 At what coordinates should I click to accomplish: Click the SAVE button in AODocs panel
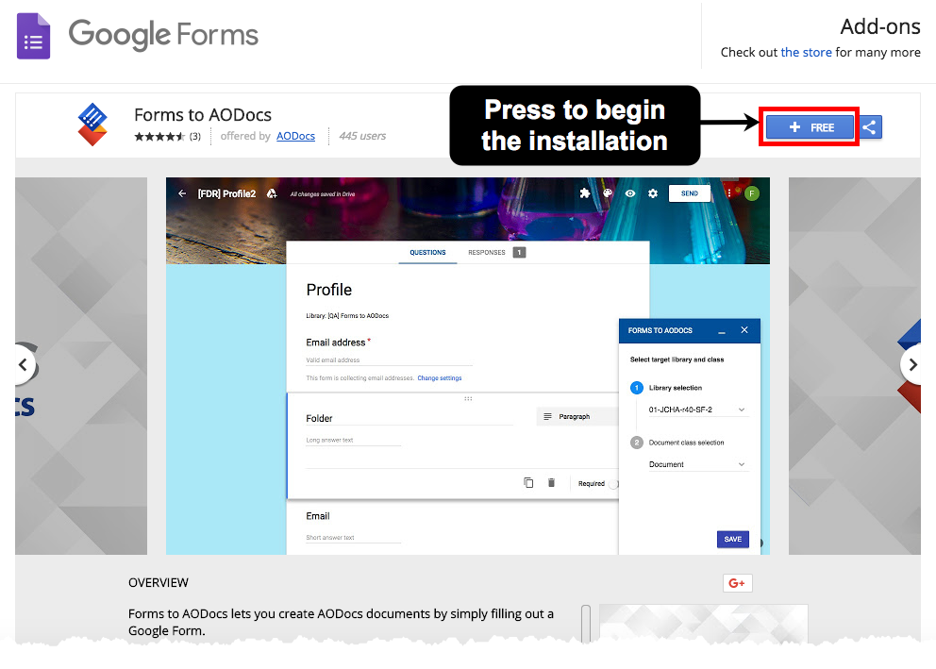click(x=733, y=539)
